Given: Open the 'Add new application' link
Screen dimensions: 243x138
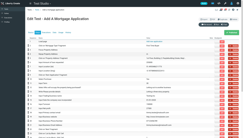Looking at the screenshot, I should (x=154, y=42).
